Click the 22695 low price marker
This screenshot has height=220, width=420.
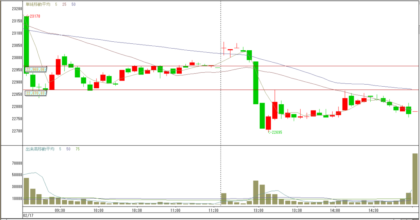tap(275, 132)
